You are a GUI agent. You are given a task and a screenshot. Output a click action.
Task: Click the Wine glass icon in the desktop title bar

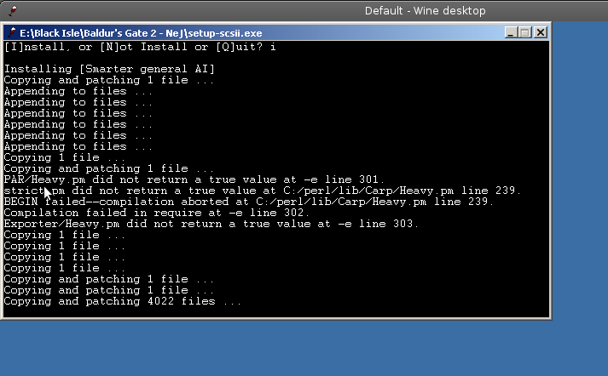13,10
